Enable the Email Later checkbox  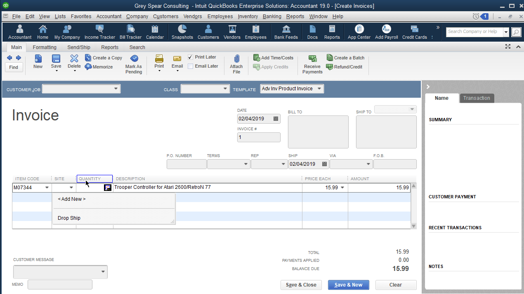point(190,66)
